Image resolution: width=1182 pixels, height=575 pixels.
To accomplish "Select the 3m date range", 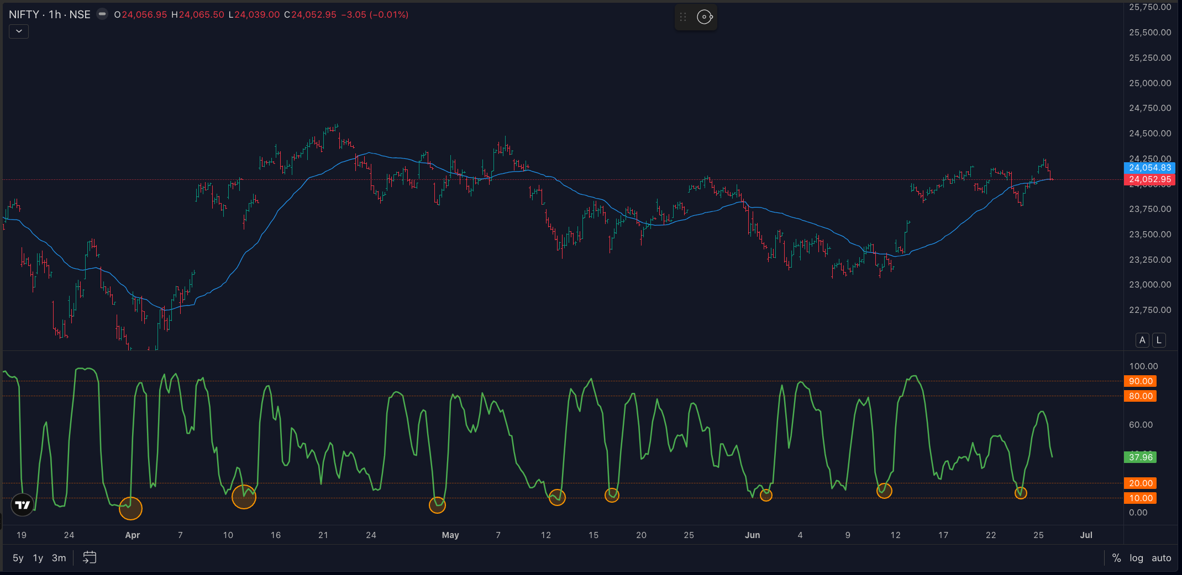I will [59, 558].
